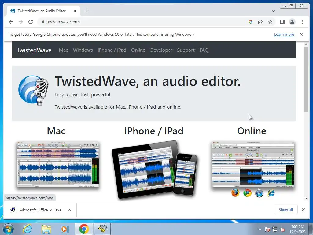Open the Action Center flag icon

(267, 229)
